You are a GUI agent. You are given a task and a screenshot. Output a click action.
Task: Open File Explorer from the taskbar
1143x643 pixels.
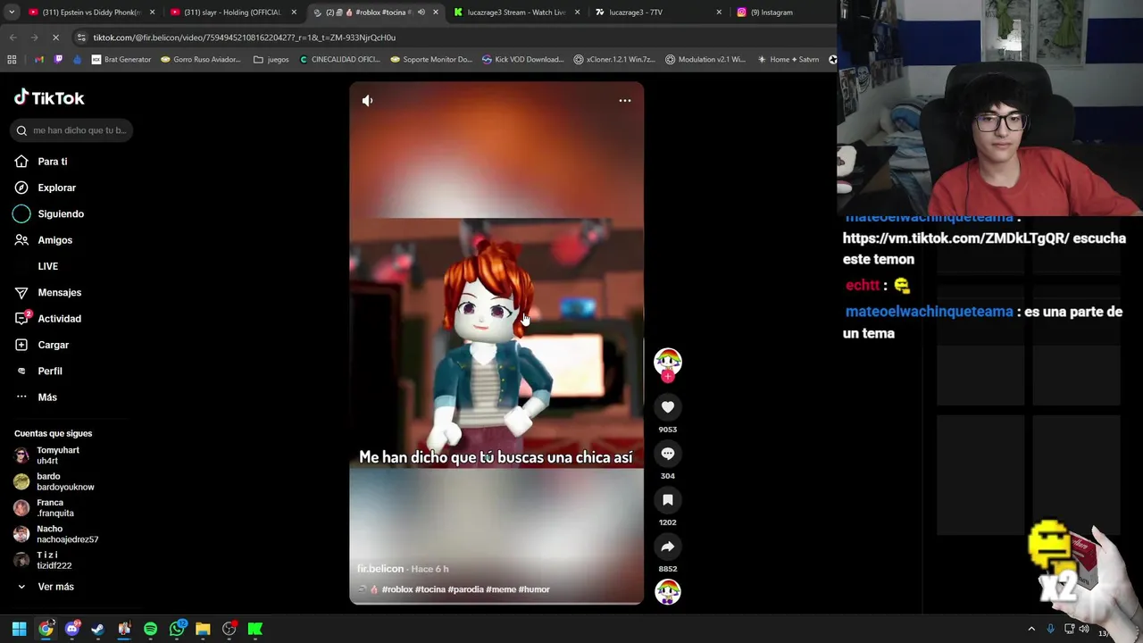[203, 629]
